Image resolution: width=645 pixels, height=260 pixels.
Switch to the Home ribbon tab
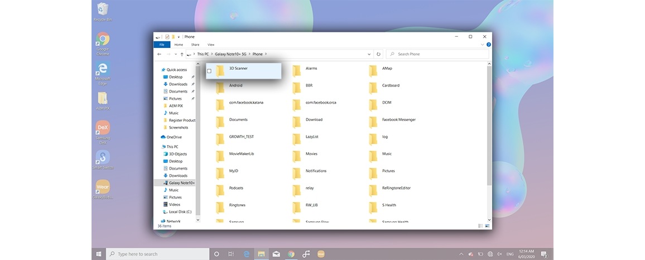[x=179, y=45]
